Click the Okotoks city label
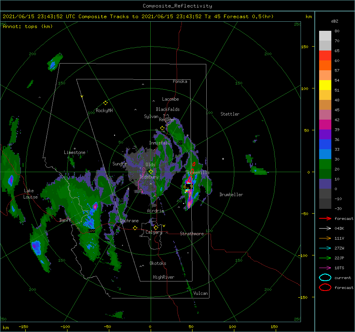 click(158, 263)
